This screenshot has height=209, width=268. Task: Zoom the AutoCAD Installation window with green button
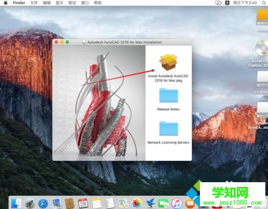(68, 42)
